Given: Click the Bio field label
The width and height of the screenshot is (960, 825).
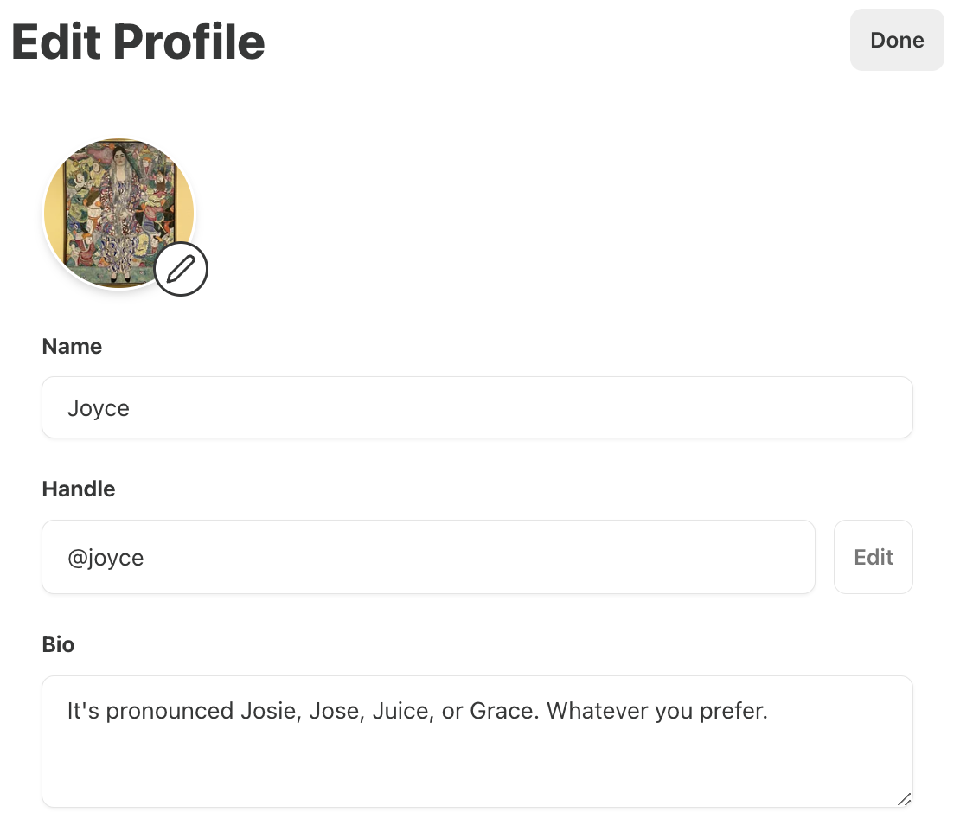Looking at the screenshot, I should coord(58,644).
